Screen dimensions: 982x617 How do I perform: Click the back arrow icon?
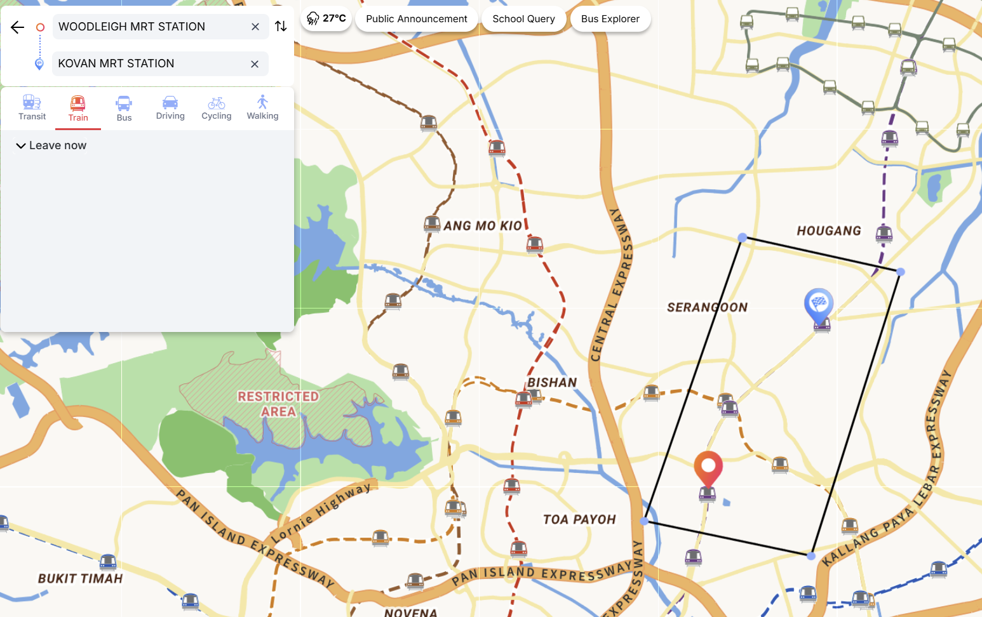17,27
